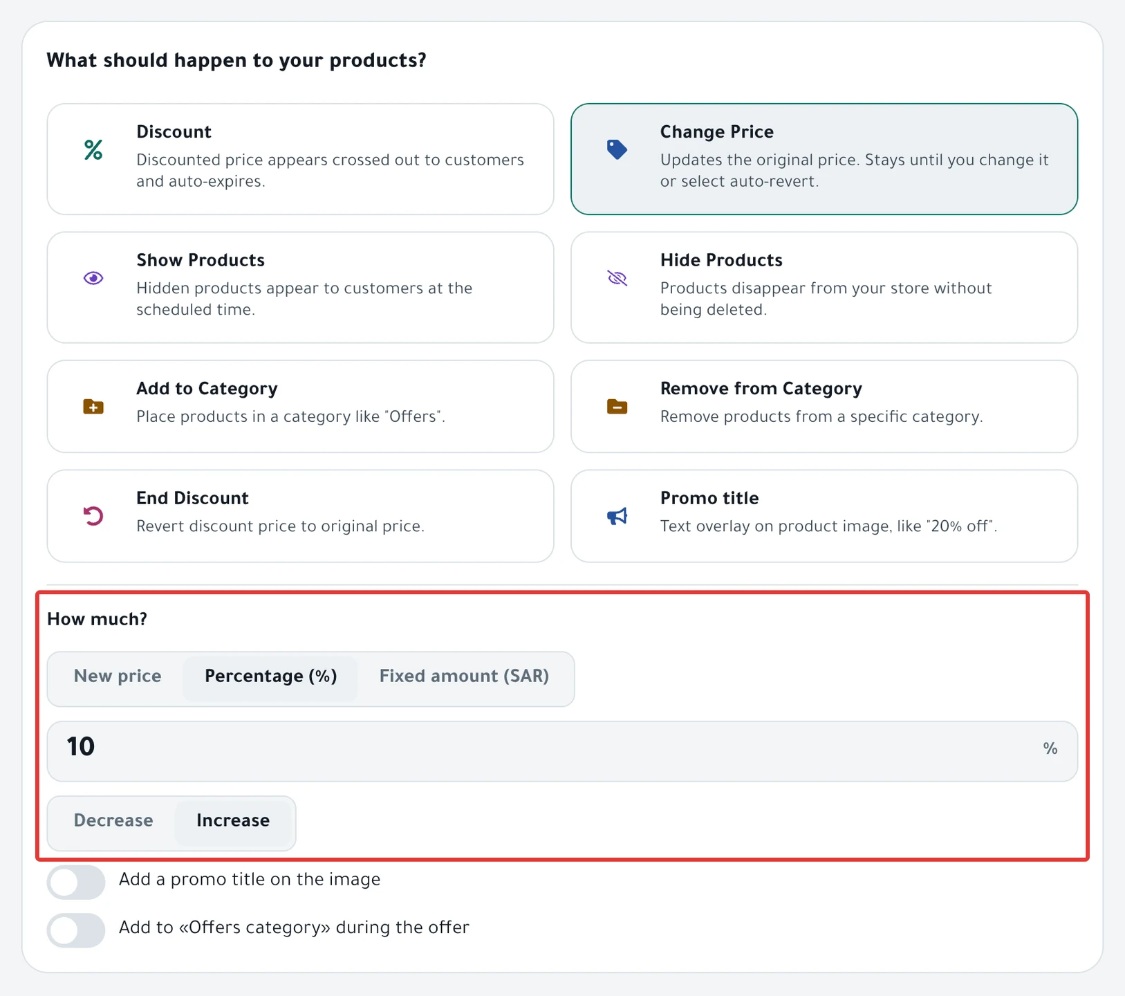Click the eye icon on Show Products

pos(93,278)
